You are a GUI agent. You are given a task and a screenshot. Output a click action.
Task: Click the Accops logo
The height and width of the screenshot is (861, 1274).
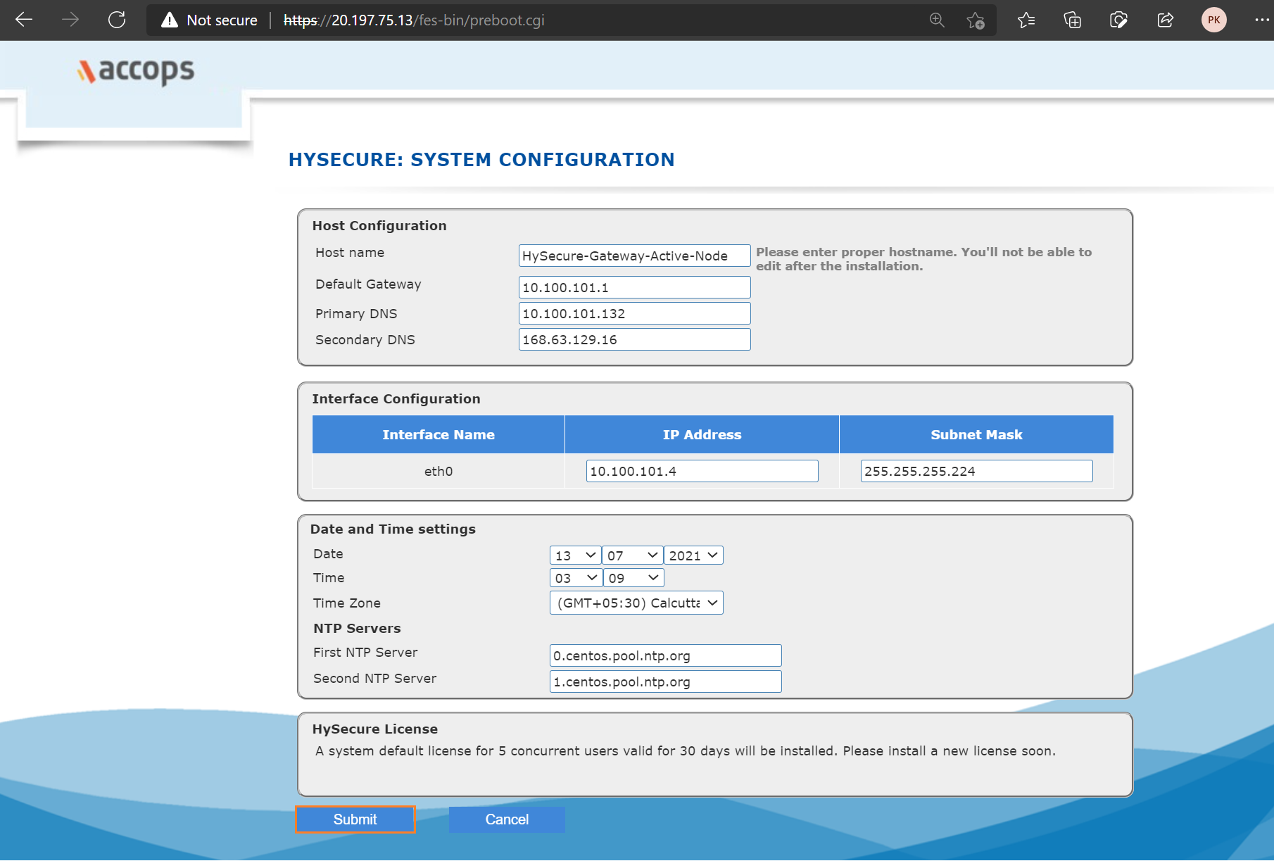click(136, 70)
